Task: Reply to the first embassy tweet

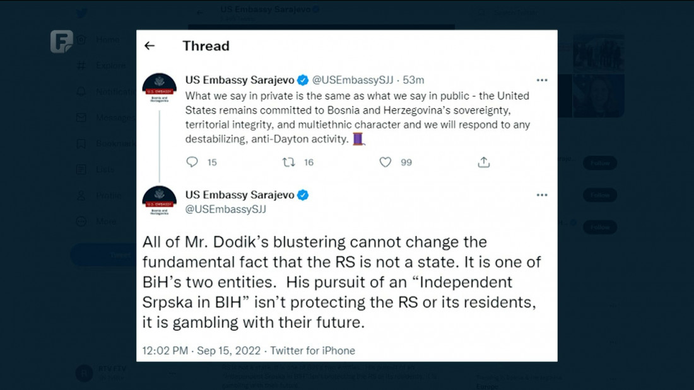Action: click(192, 163)
